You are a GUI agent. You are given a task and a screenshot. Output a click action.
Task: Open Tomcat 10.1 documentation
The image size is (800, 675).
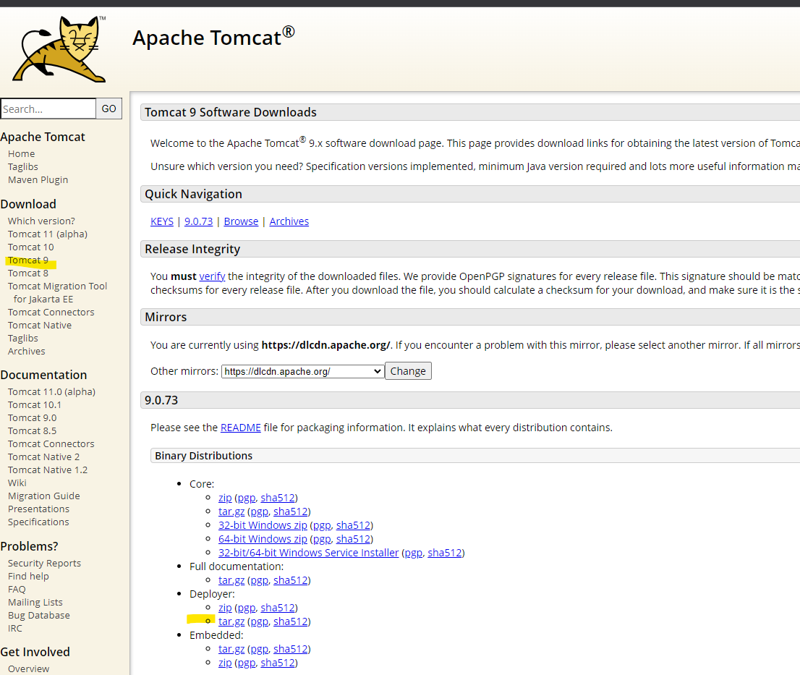click(35, 404)
